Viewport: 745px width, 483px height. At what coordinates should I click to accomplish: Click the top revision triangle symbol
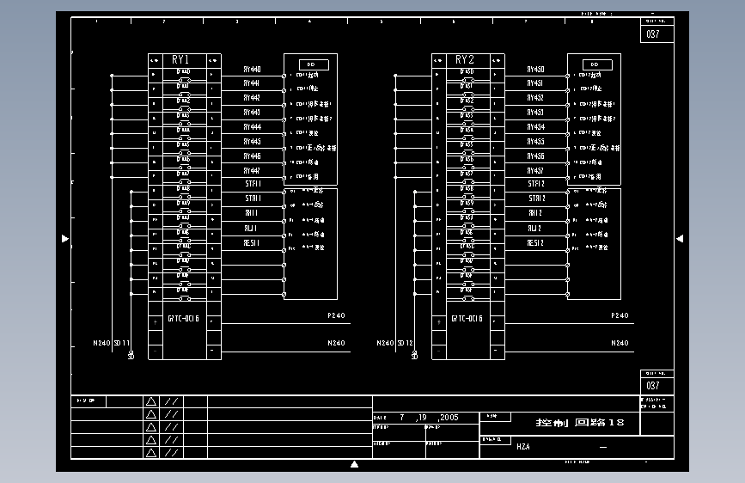point(151,401)
